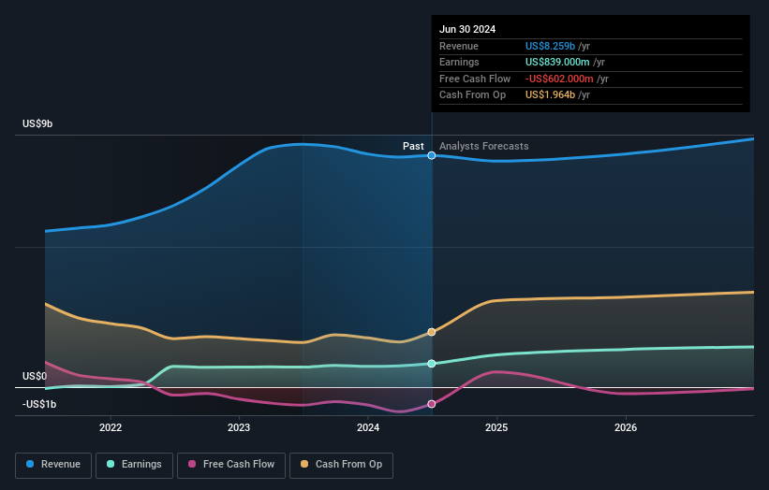Click the US$0 y-axis label

[35, 376]
